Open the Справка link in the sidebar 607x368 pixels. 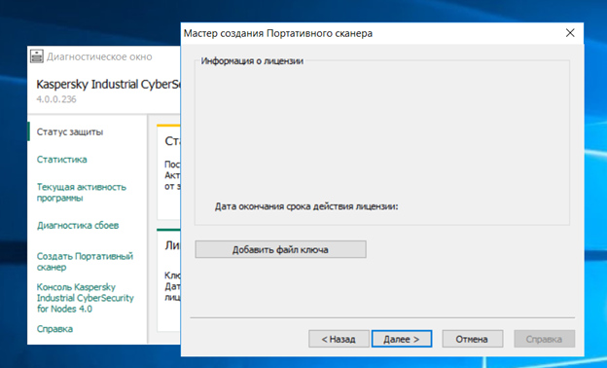pos(54,329)
